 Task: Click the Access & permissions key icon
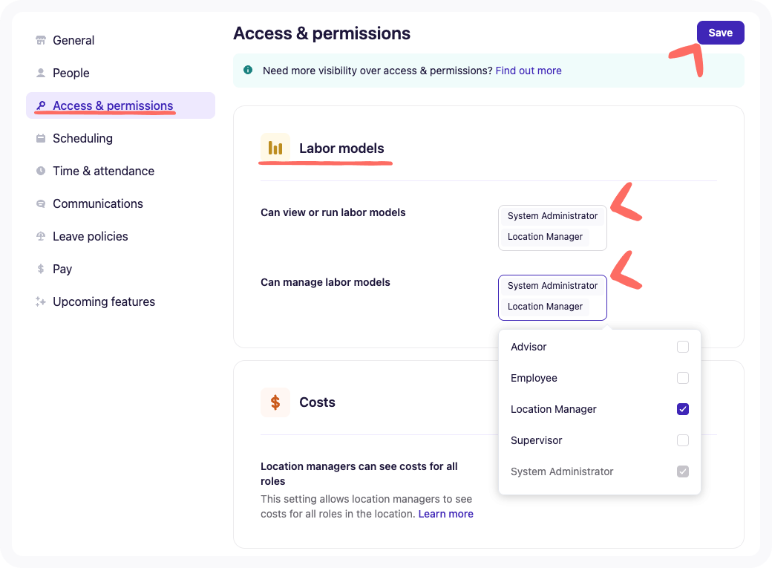42,105
